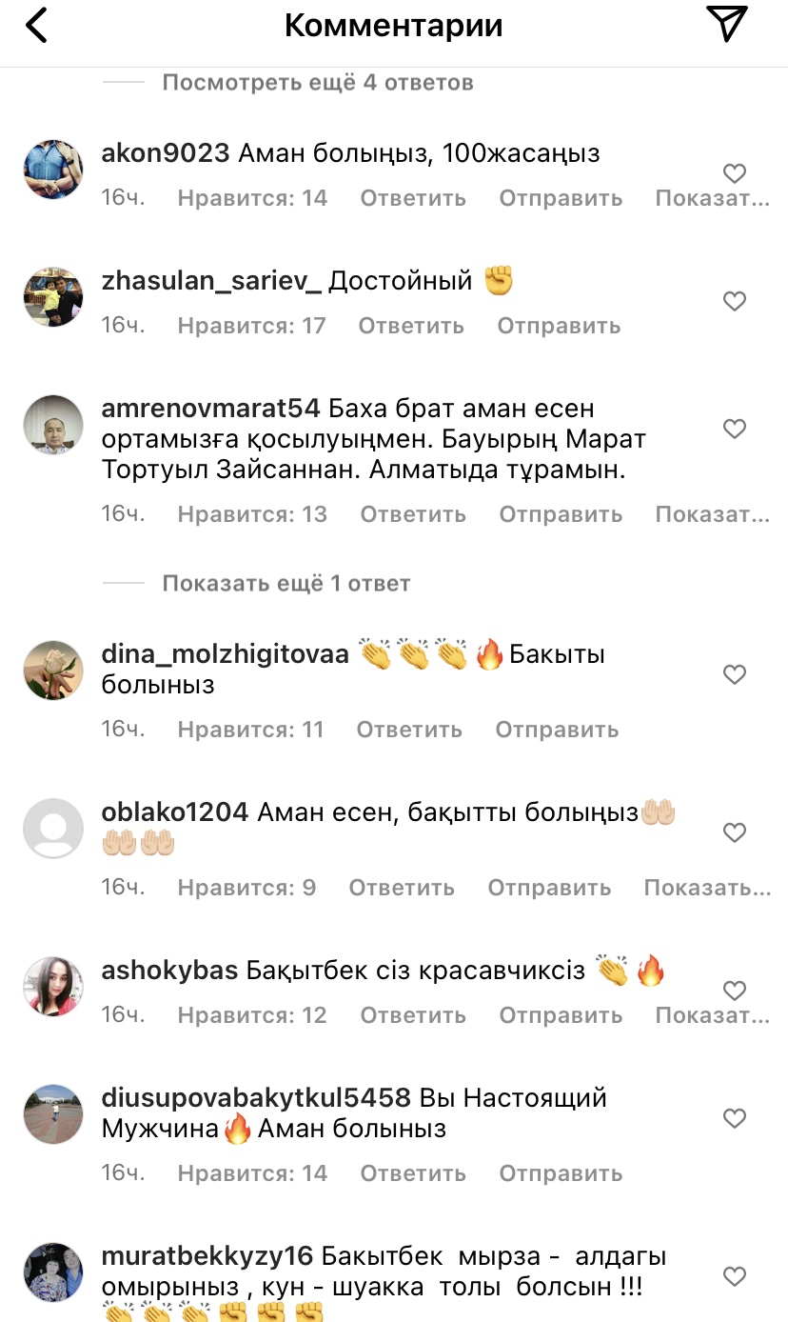Like zhasulan_sariev_'s comment with the heart icon

734,301
